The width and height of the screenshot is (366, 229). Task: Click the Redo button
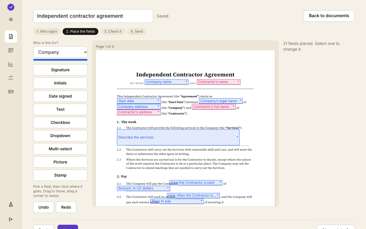coord(66,207)
